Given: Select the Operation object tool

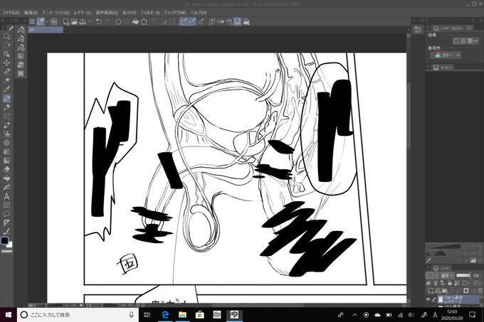Looking at the screenshot, I should (x=6, y=54).
